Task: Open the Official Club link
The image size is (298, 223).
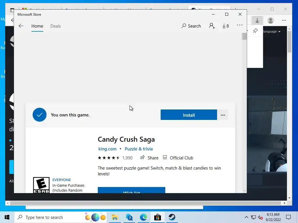Action: point(178,158)
